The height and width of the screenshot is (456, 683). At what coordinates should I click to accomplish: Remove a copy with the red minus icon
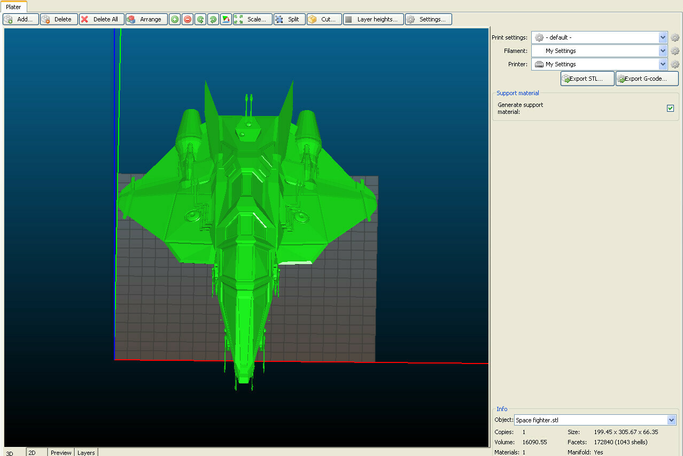point(187,19)
